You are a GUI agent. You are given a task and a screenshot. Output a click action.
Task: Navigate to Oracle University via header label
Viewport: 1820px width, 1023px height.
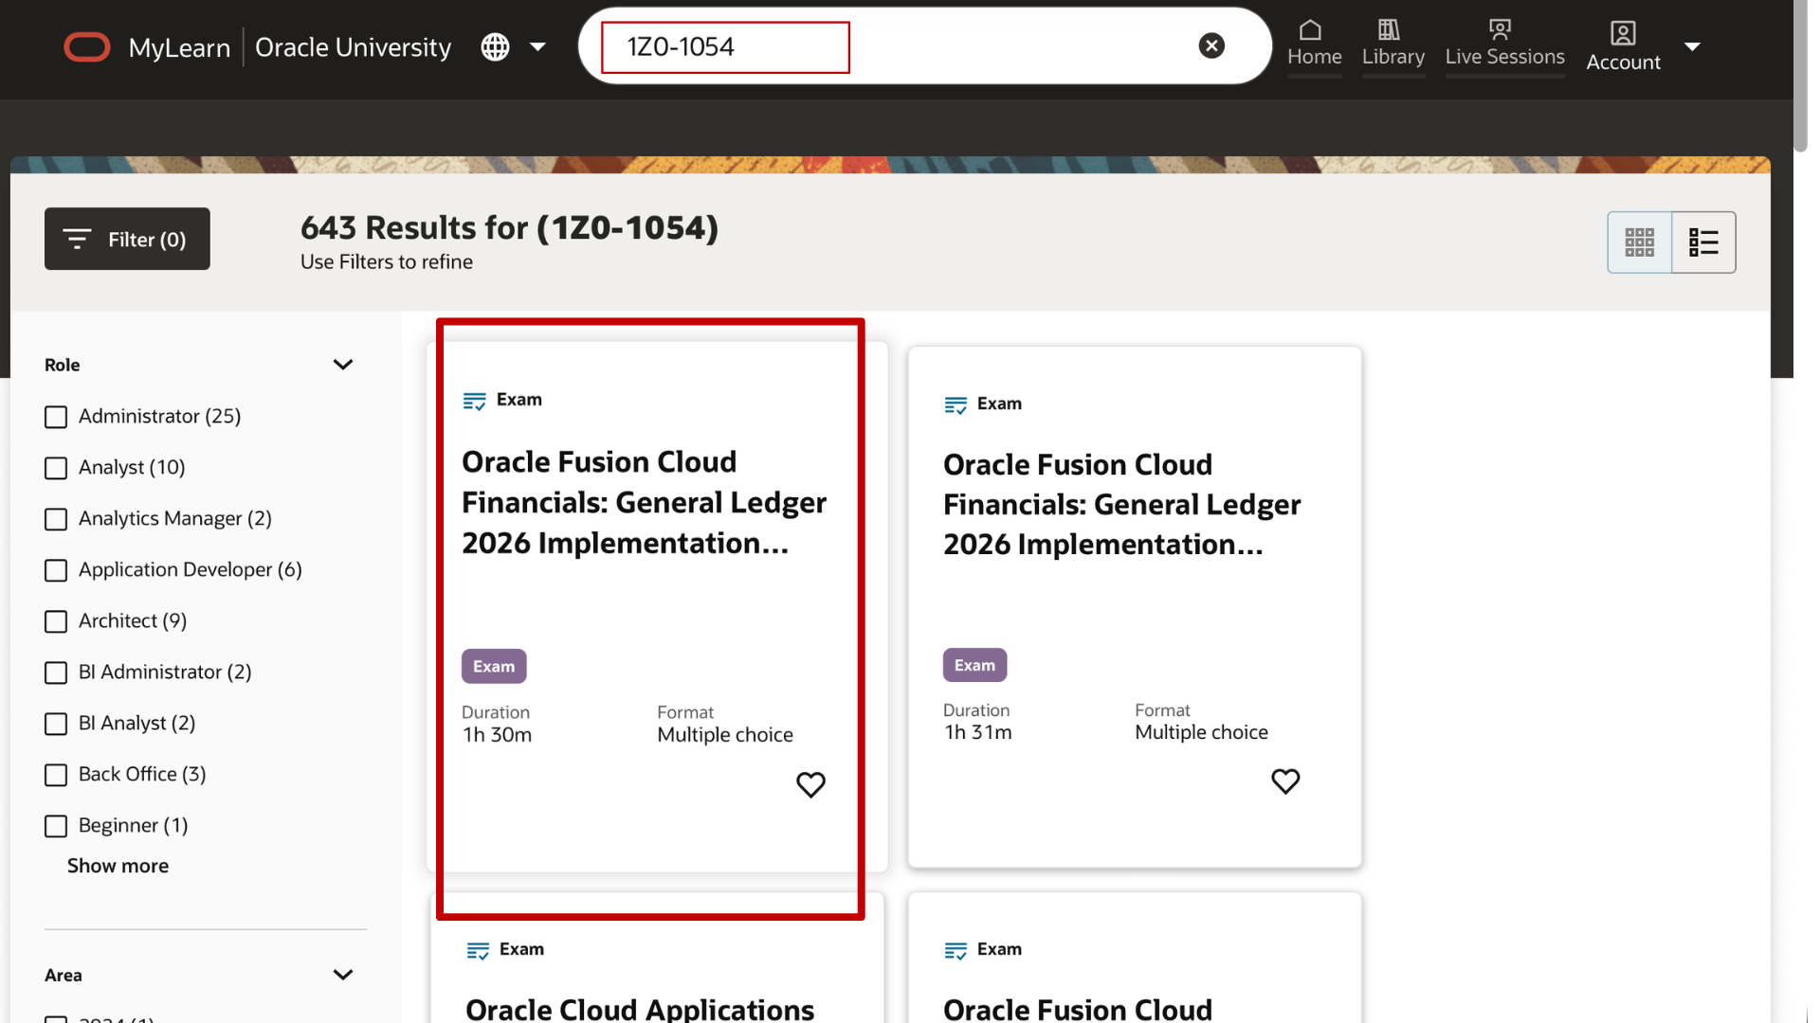[x=352, y=46]
